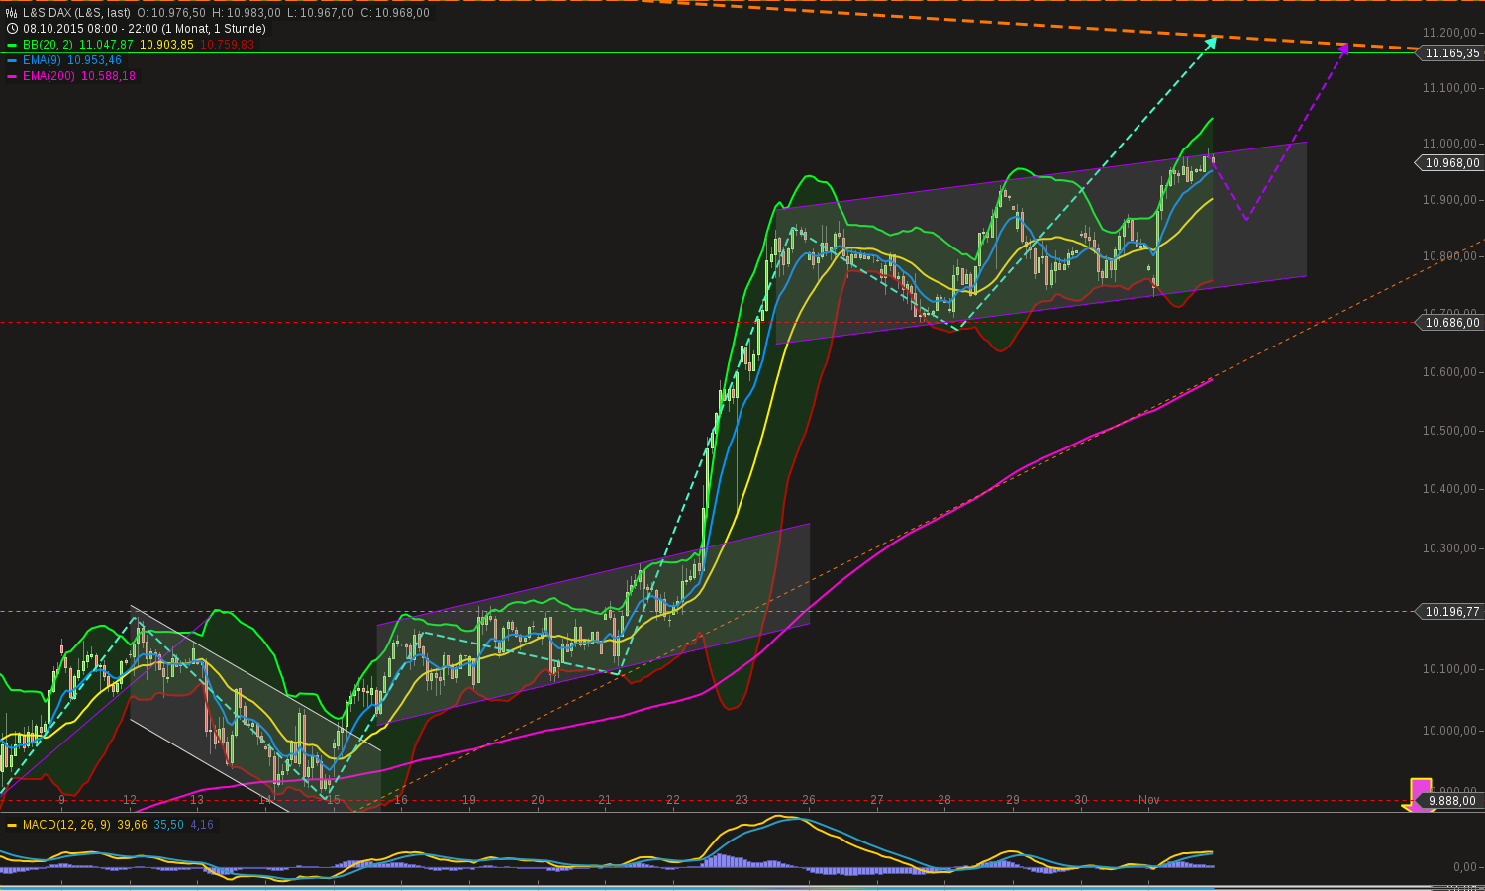Click date axis label 21
Image resolution: width=1485 pixels, height=891 pixels.
click(605, 800)
